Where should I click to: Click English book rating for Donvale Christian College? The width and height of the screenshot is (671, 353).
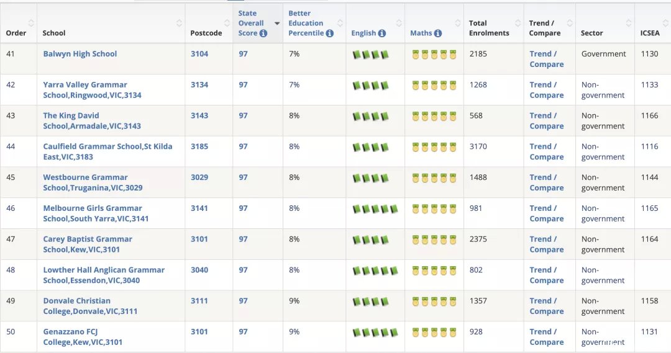(x=370, y=302)
